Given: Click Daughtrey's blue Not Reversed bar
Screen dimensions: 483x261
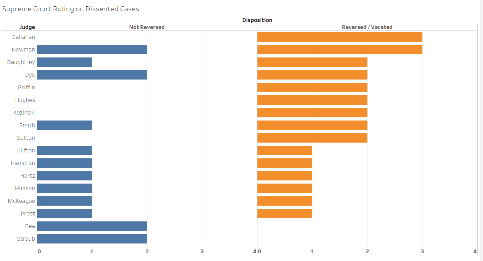Looking at the screenshot, I should coord(64,62).
